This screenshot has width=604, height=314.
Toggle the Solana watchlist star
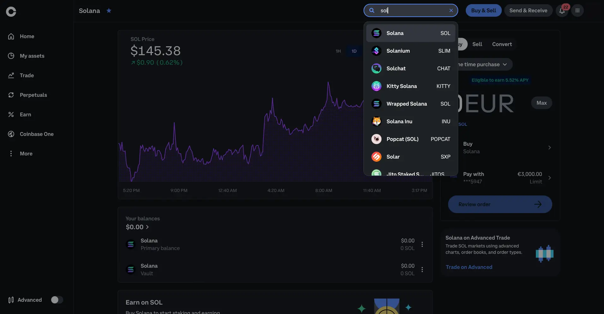pos(109,11)
